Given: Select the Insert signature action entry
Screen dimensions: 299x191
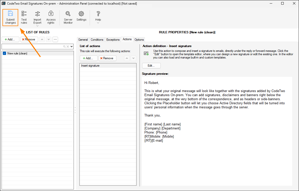Looking at the screenshot, I should pos(90,66).
